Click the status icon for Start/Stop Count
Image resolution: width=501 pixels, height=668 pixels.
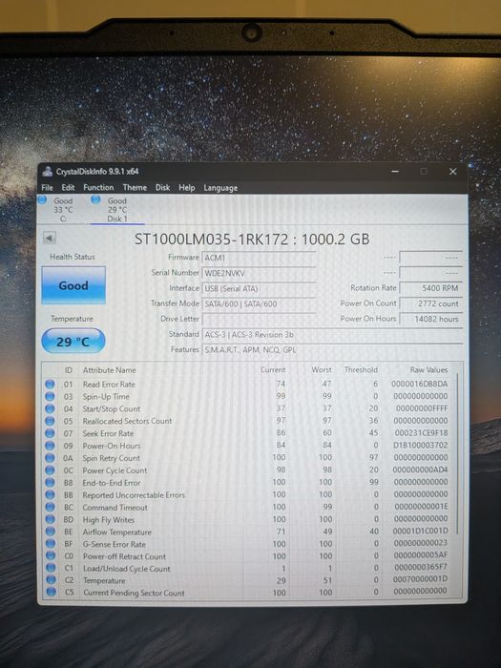pyautogui.click(x=50, y=408)
